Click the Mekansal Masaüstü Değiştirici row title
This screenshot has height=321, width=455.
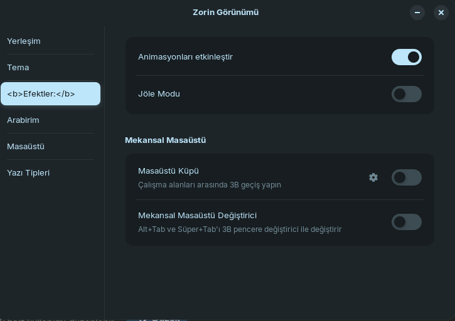197,216
